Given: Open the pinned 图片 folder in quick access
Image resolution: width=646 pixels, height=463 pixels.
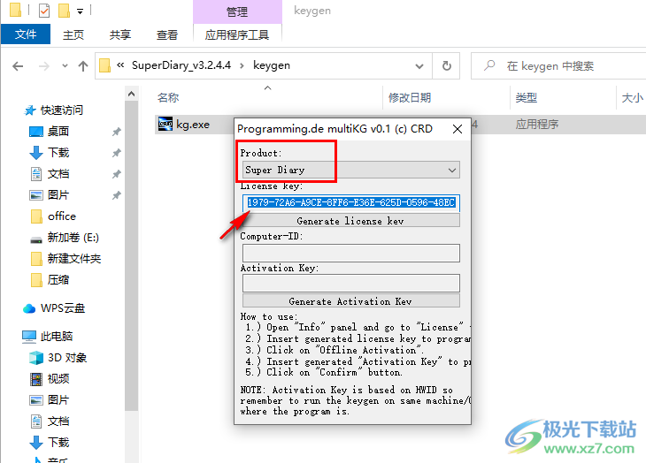Looking at the screenshot, I should tap(58, 195).
